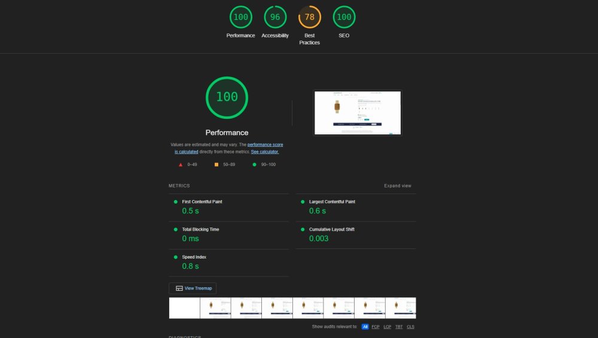Filter audits by TBT
This screenshot has height=338, width=598.
(x=399, y=327)
